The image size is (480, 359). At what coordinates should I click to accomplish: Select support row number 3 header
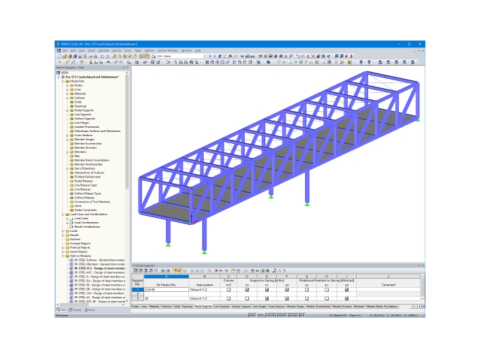pos(138,298)
